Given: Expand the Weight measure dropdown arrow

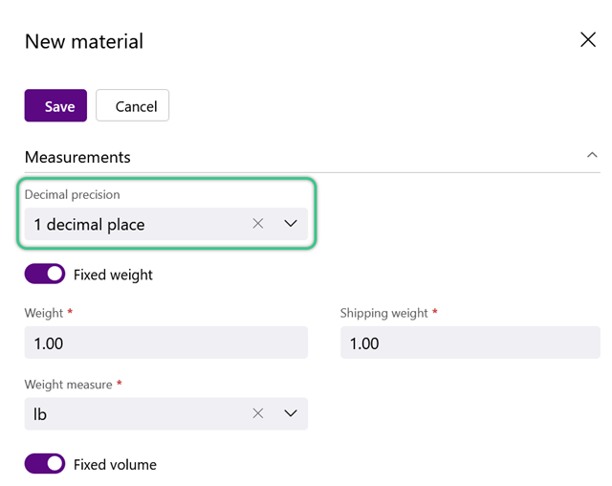Looking at the screenshot, I should pyautogui.click(x=291, y=413).
